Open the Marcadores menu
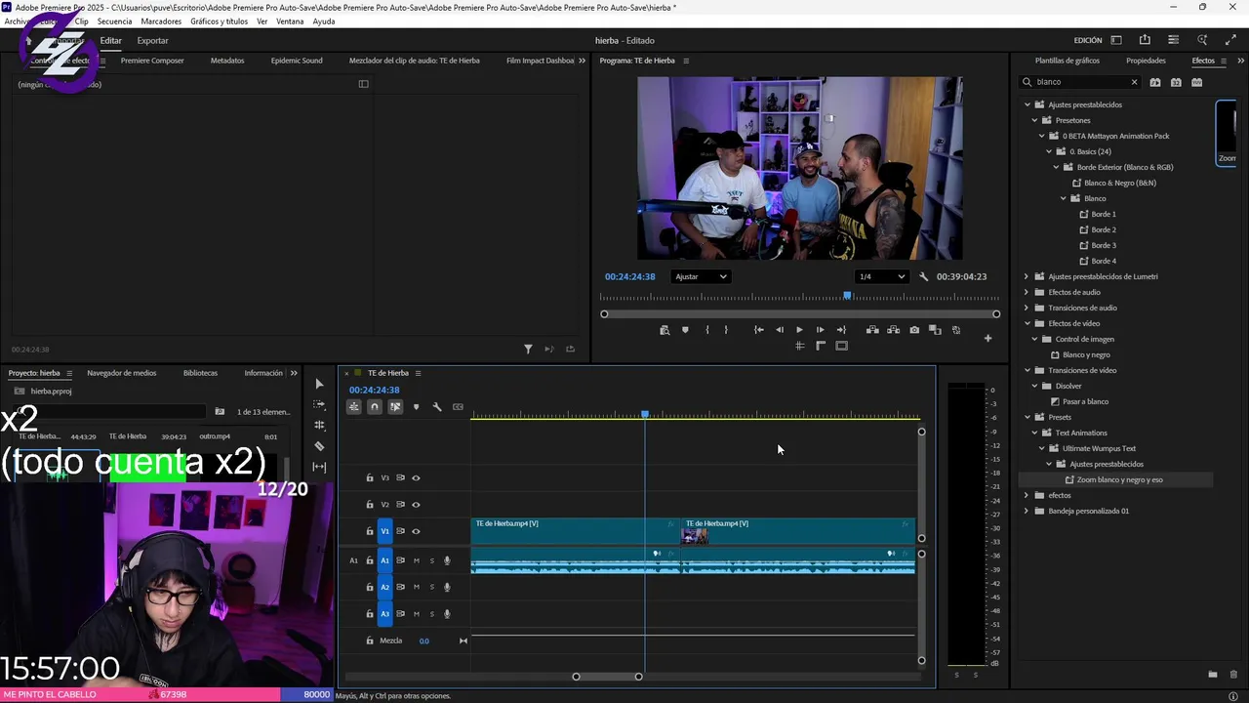1249x703 pixels. pyautogui.click(x=161, y=21)
